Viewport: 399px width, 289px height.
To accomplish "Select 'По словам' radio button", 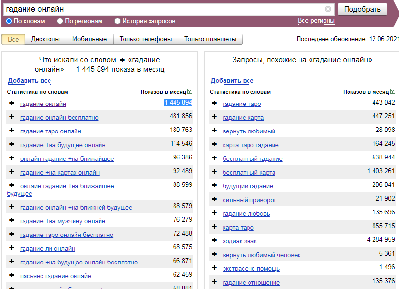I will click(9, 21).
